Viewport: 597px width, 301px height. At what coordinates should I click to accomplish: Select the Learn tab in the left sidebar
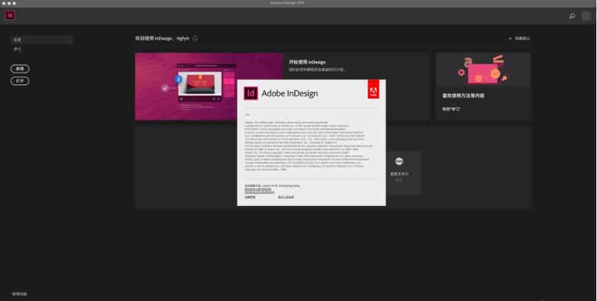pyautogui.click(x=18, y=48)
